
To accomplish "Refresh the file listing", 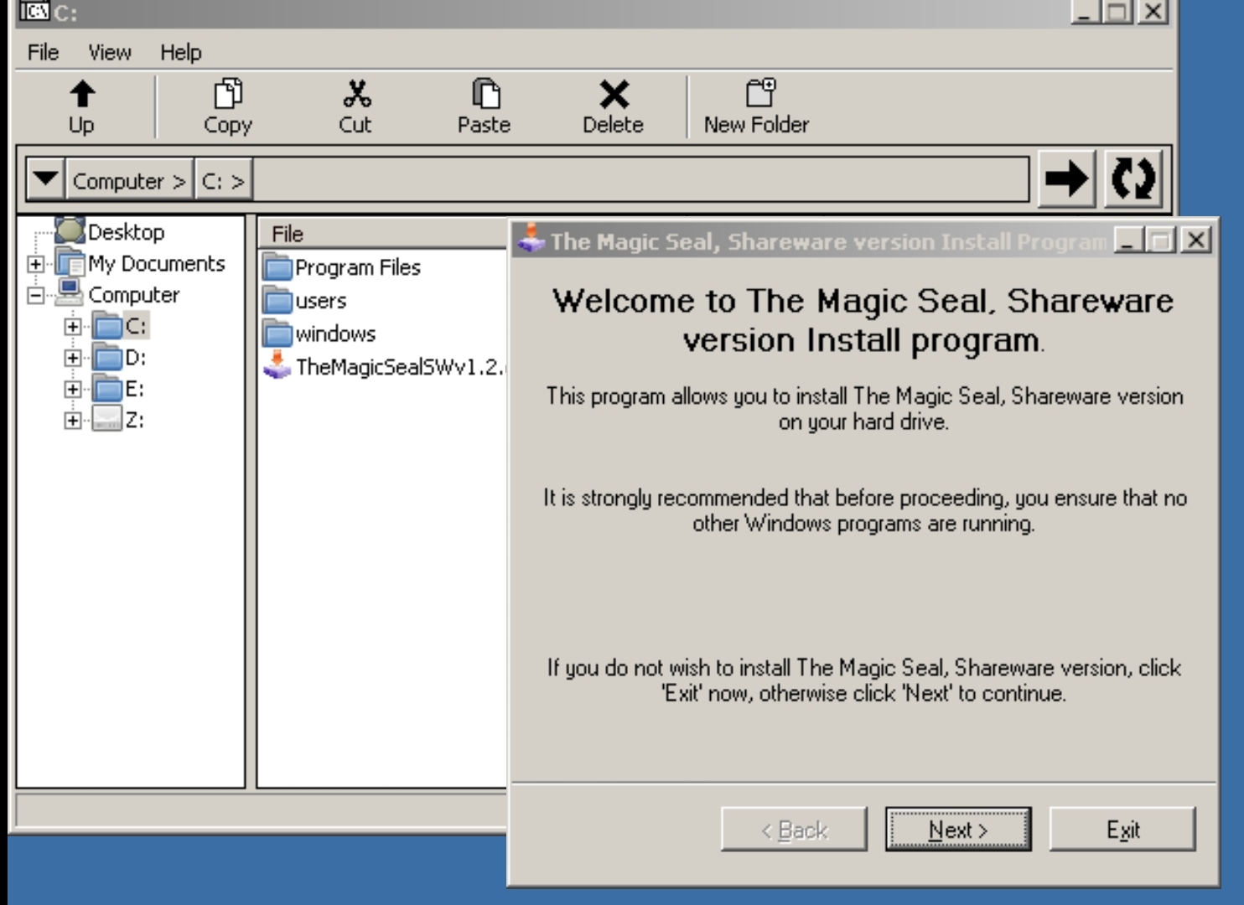I will [x=1133, y=178].
